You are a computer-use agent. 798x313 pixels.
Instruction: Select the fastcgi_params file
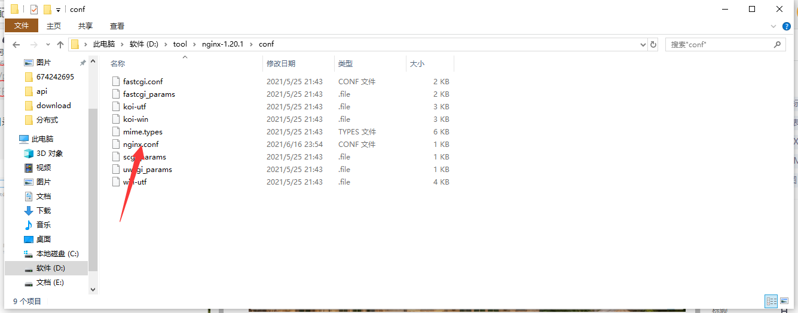click(x=149, y=94)
